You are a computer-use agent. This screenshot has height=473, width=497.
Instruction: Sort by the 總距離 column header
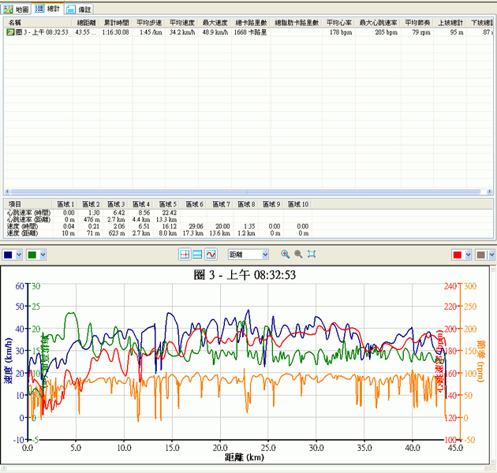[x=86, y=23]
